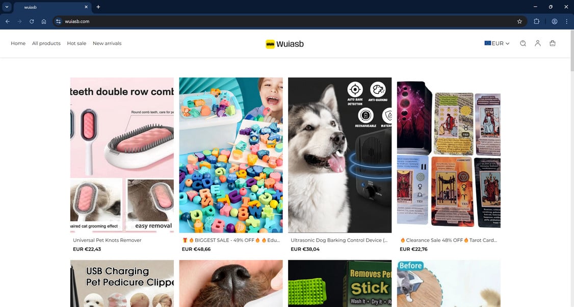
Task: Open the site search magnifier icon
Action: pyautogui.click(x=523, y=43)
